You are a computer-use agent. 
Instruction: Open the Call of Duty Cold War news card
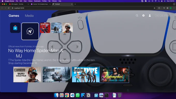[27, 74]
